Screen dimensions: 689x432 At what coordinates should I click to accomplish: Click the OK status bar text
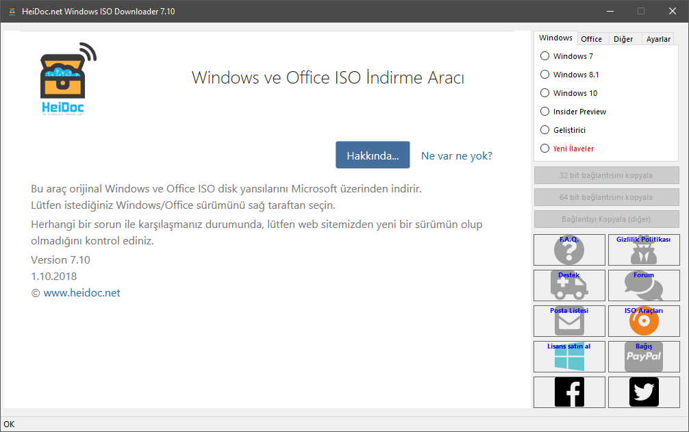pyautogui.click(x=9, y=424)
